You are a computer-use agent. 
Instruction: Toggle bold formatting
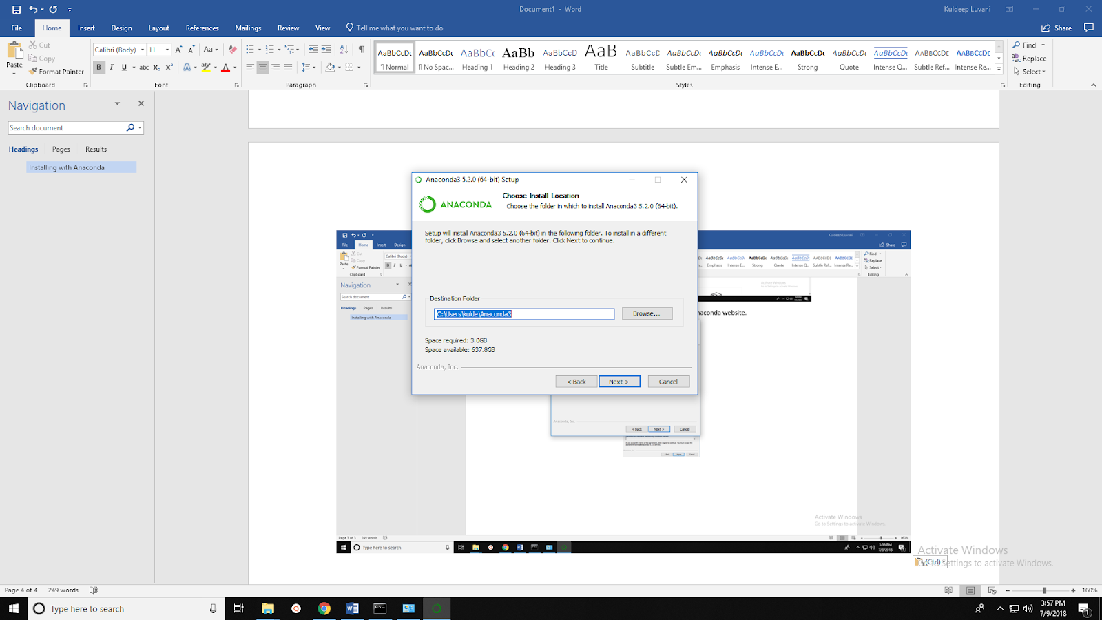coord(98,67)
